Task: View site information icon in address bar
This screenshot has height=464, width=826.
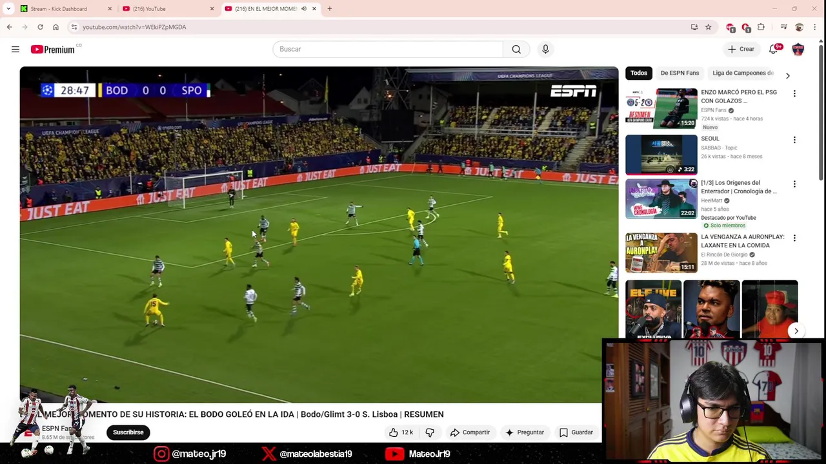Action: [74, 27]
